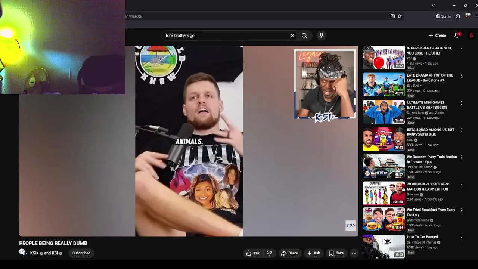Toggle the Subscribed button

pos(81,253)
